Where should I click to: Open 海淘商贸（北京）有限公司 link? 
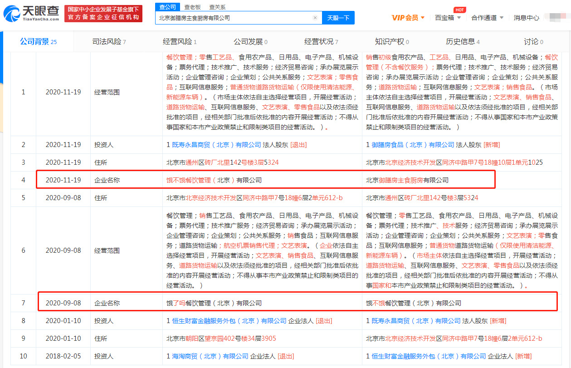(x=210, y=356)
